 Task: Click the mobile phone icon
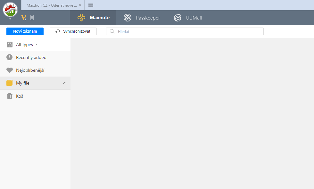click(32, 18)
